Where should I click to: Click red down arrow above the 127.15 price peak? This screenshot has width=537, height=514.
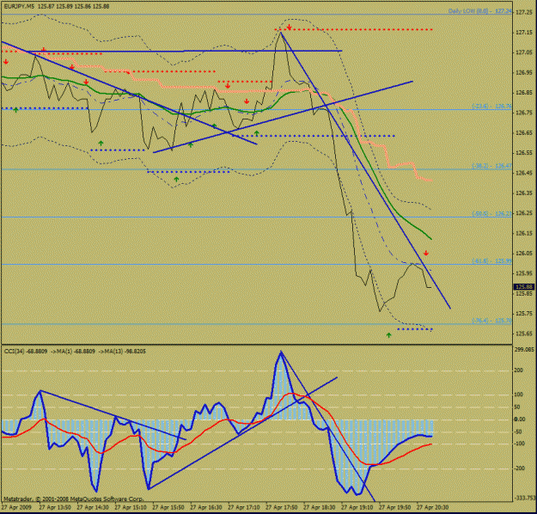click(x=289, y=27)
